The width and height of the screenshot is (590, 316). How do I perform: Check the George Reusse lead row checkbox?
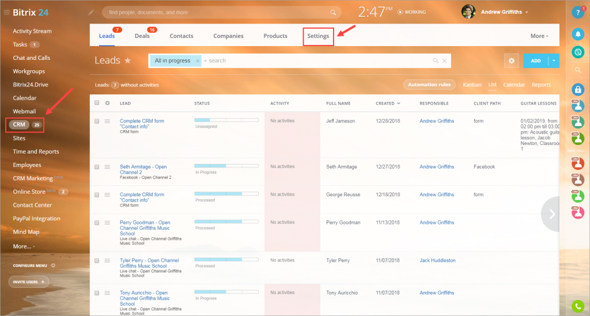pos(97,195)
